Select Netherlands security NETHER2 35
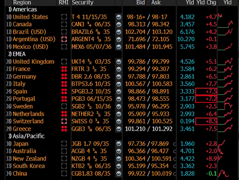Screen dimensions: 239x180 point(91,114)
